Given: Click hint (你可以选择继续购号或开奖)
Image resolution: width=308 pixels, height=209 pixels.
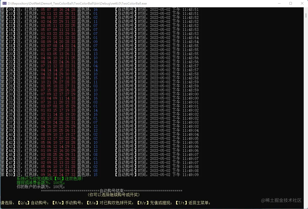Looking at the screenshot, I should click(114, 195).
